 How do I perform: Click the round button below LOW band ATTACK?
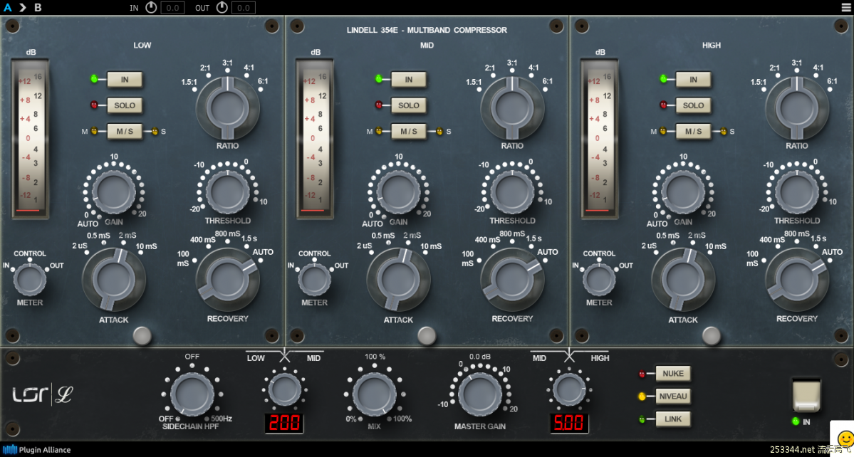[x=142, y=336]
